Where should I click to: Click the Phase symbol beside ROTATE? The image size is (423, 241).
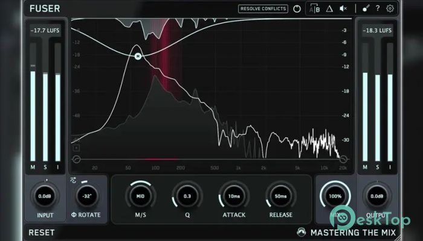pyautogui.click(x=73, y=215)
